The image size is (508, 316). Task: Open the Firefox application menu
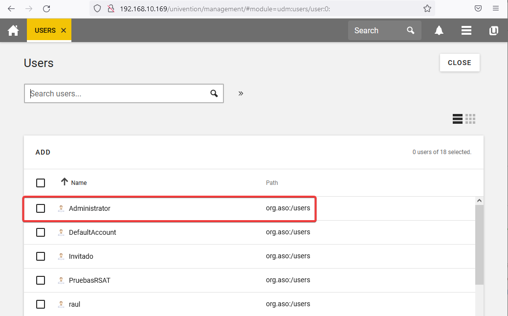pyautogui.click(x=496, y=8)
